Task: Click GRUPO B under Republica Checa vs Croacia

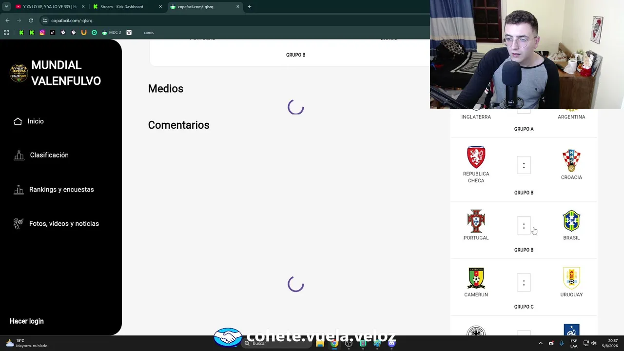Action: 524,193
